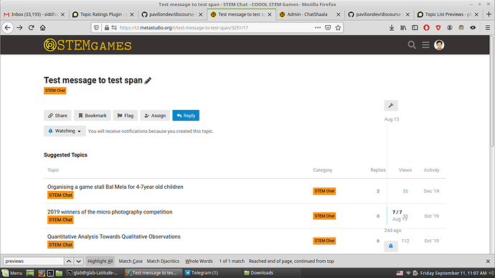This screenshot has height=278, width=495.
Task: Toggle Highlight All in find bar
Action: point(100,261)
